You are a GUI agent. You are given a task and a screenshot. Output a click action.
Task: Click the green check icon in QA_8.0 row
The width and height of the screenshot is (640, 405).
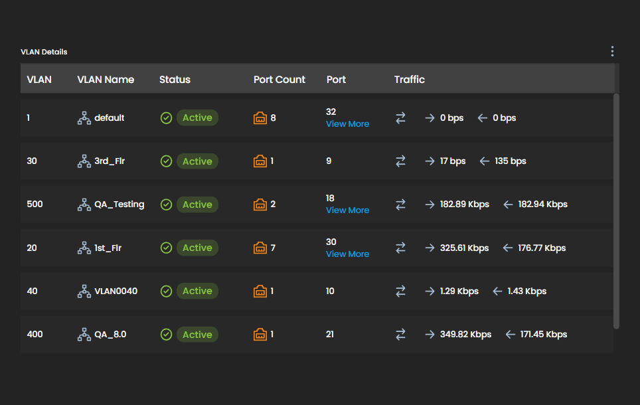(166, 335)
